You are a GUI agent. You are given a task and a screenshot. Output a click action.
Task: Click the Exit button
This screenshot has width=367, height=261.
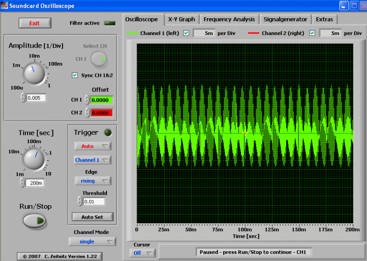tap(35, 23)
